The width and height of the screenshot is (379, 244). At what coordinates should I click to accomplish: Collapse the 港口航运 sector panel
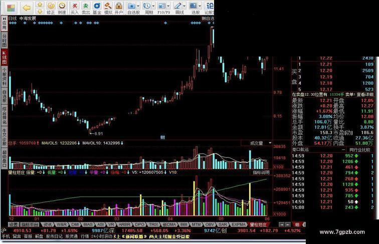(x=343, y=150)
